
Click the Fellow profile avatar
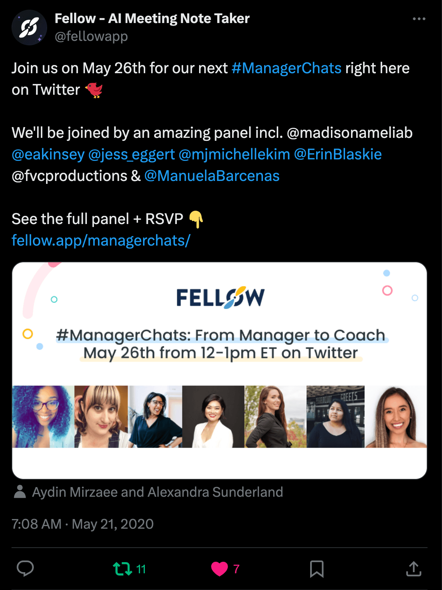pyautogui.click(x=29, y=27)
